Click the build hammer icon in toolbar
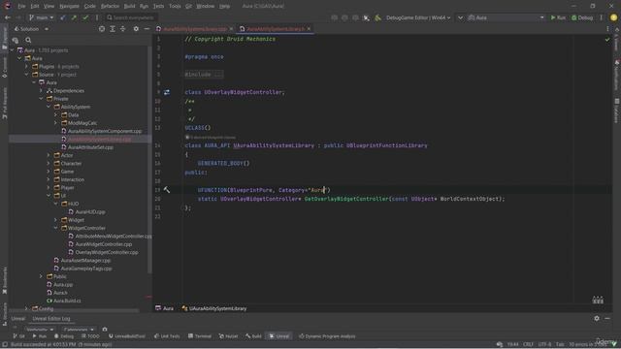Viewport: 621px width, 349px height. point(377,17)
